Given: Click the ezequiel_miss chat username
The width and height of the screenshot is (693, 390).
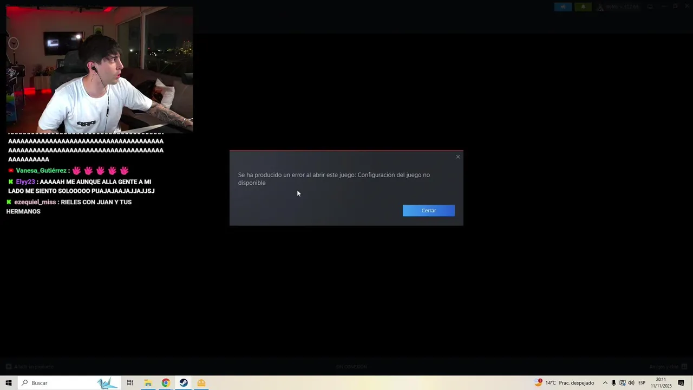Looking at the screenshot, I should click(x=35, y=202).
